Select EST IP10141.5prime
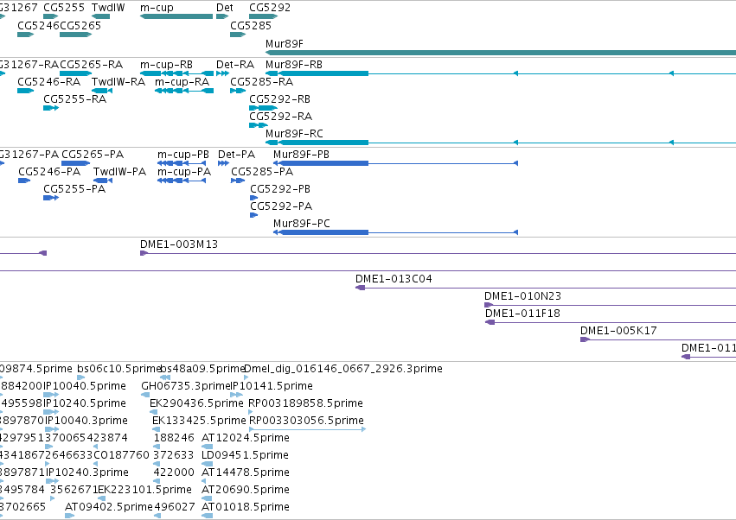The image size is (736, 520). pos(237,395)
